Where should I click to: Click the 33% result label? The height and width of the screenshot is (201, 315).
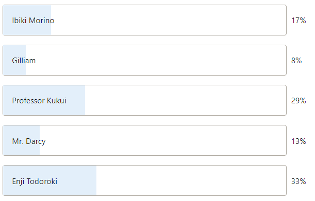pos(299,181)
